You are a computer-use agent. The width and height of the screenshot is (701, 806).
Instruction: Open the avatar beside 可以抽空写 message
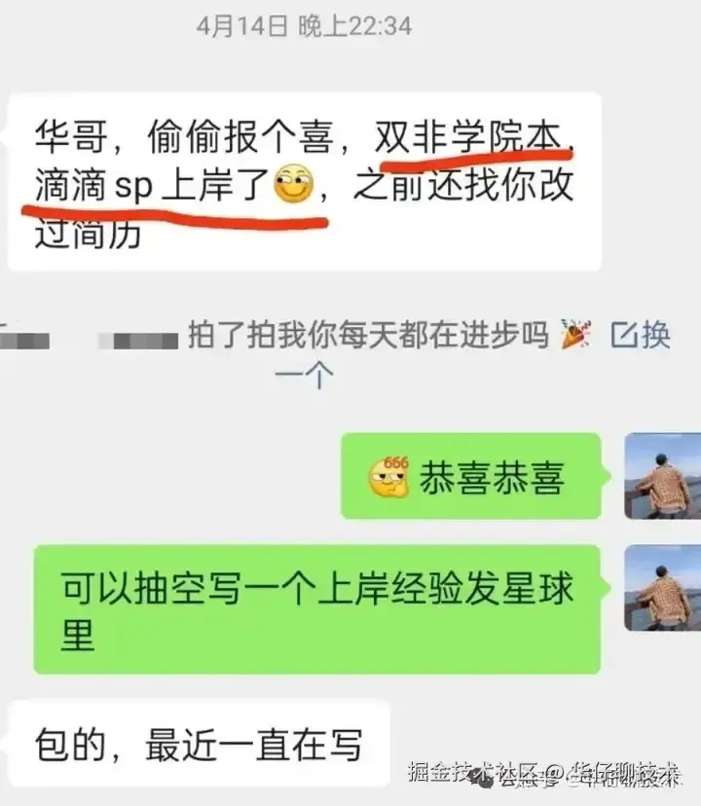[662, 588]
